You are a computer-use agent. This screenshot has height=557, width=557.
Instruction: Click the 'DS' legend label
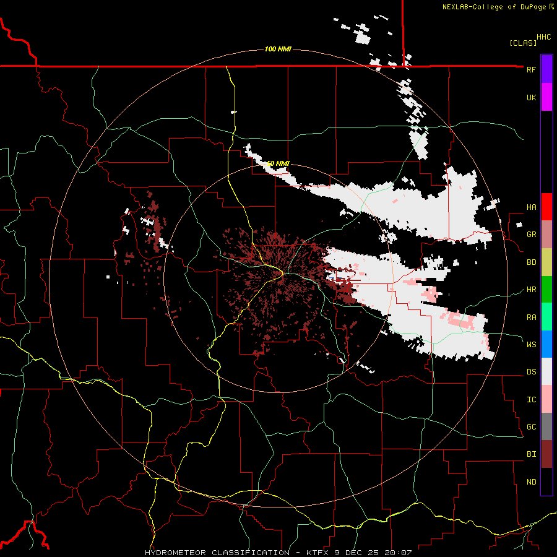click(531, 372)
